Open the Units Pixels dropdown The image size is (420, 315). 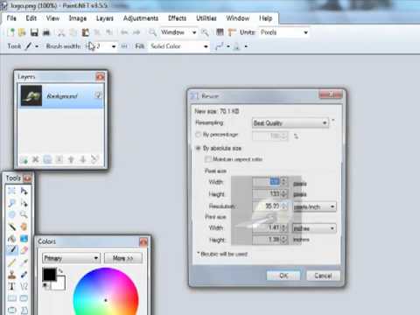click(x=284, y=32)
